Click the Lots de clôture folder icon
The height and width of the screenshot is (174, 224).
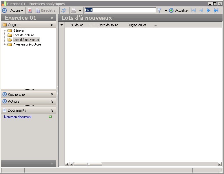pos(10,35)
